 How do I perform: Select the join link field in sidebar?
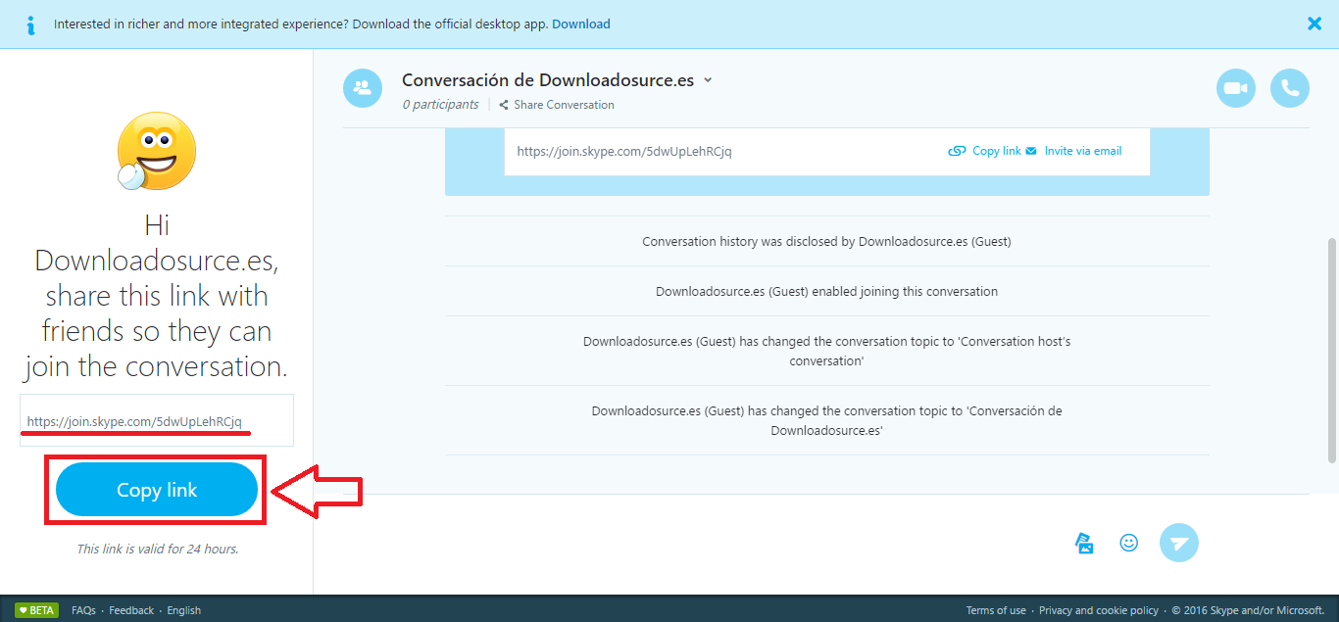click(157, 421)
